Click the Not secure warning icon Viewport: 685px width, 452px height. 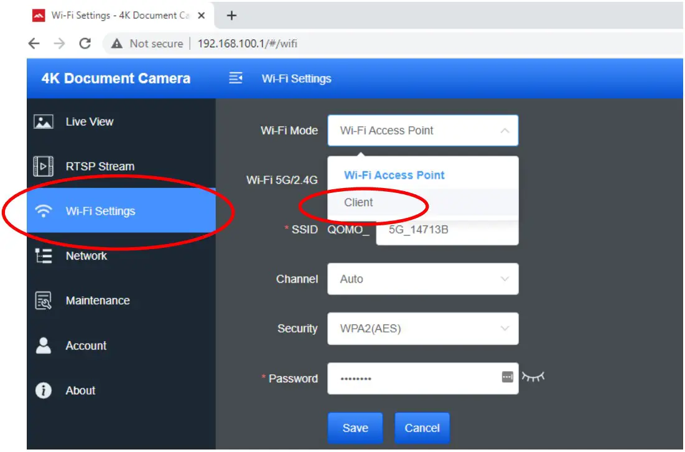(116, 44)
